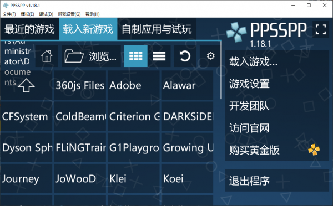Switch to grid view layout
This screenshot has height=206, width=333.
(136, 56)
